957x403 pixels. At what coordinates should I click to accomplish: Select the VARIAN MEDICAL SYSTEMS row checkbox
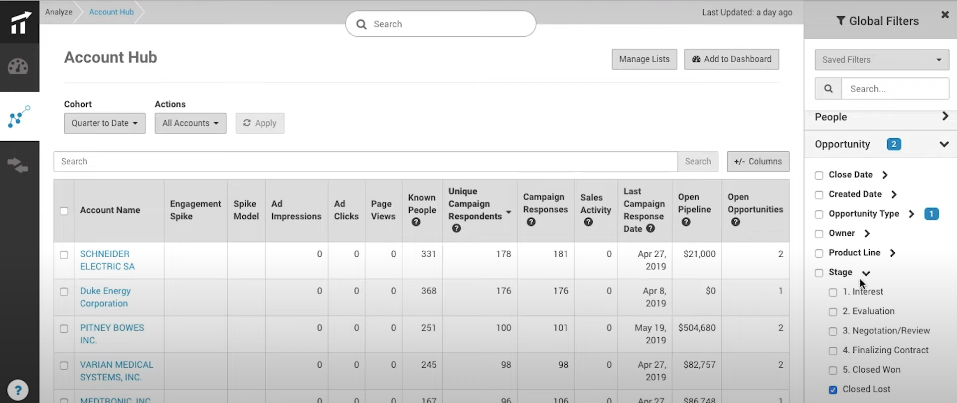[x=64, y=366]
